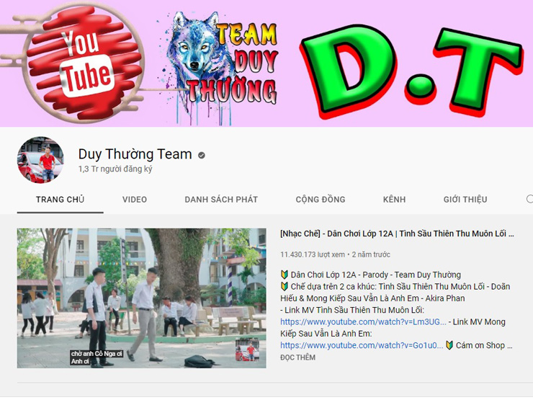
Task: Open the DANH SÁCH PHÁT tab
Action: pos(221,200)
